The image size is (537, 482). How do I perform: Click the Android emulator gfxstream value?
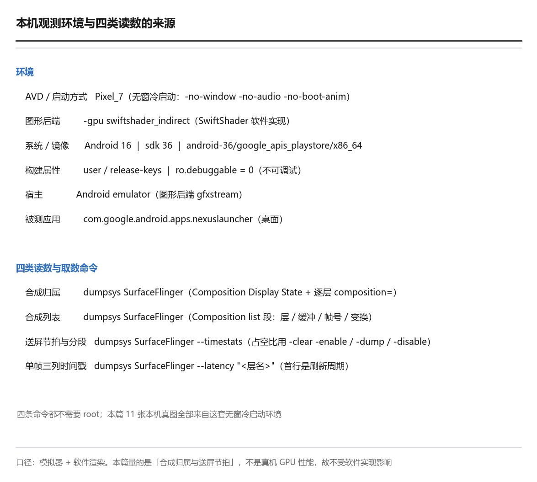tap(159, 194)
